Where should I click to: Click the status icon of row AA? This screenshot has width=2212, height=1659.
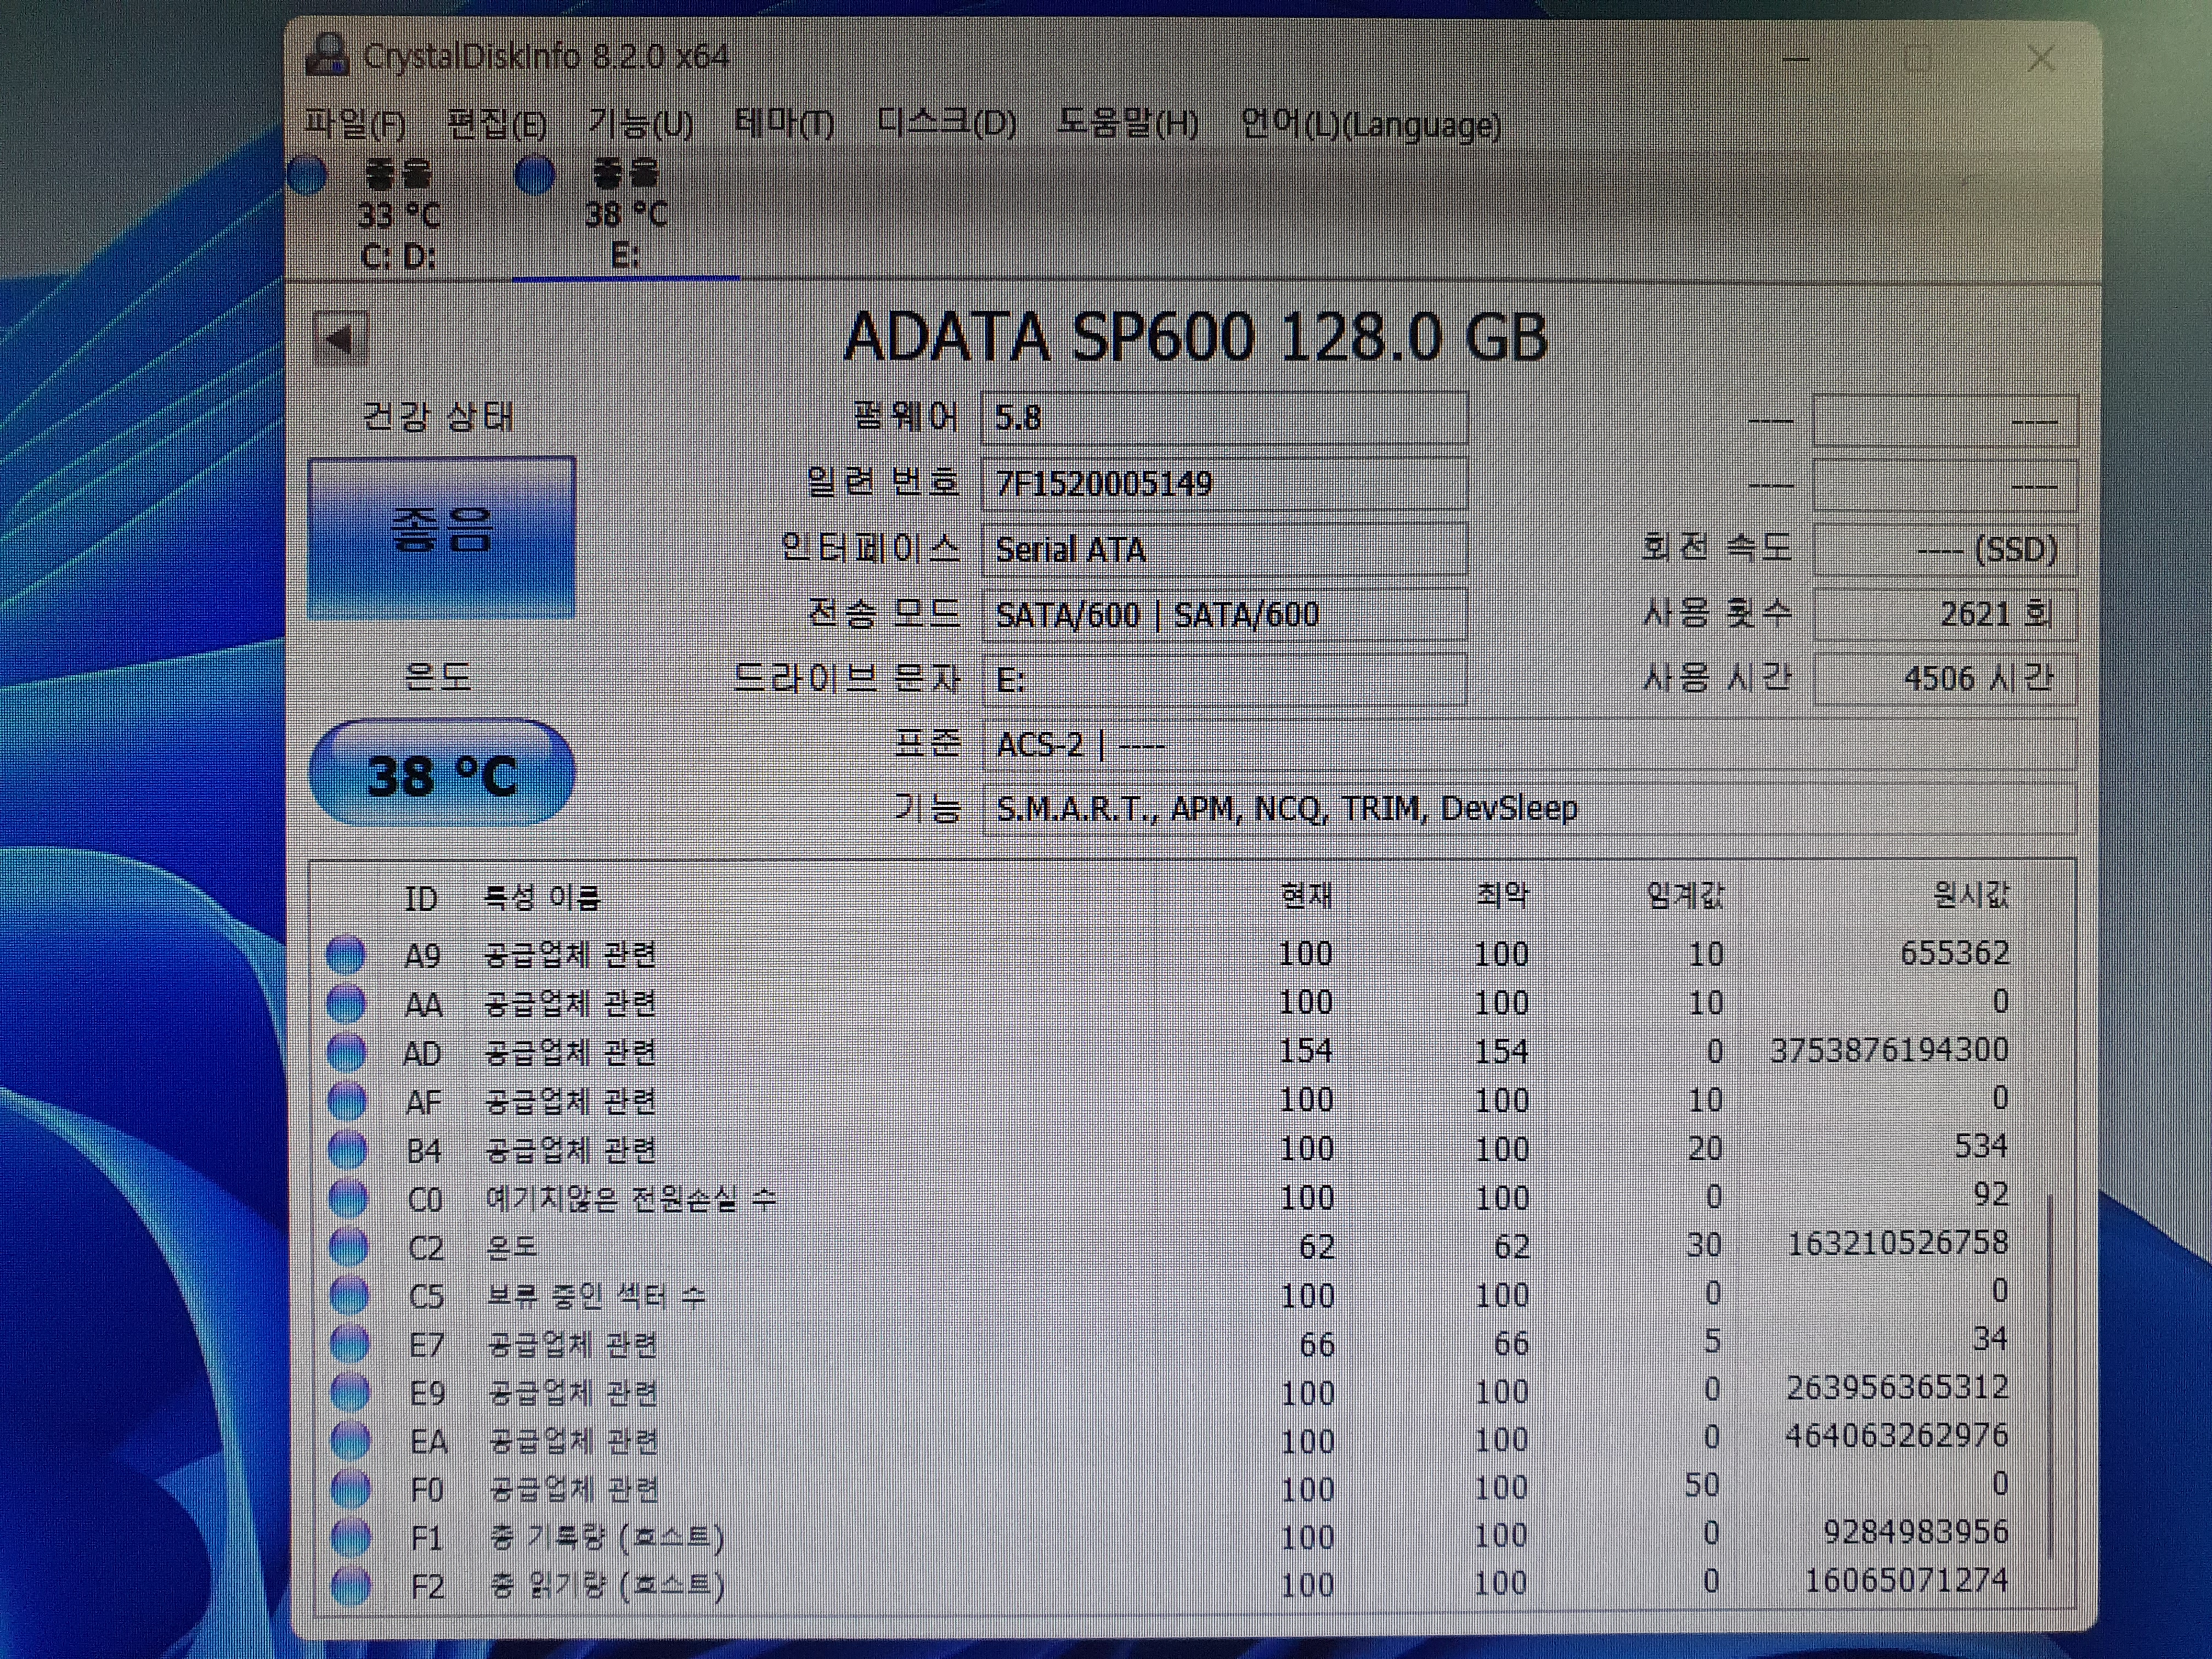pyautogui.click(x=346, y=1003)
